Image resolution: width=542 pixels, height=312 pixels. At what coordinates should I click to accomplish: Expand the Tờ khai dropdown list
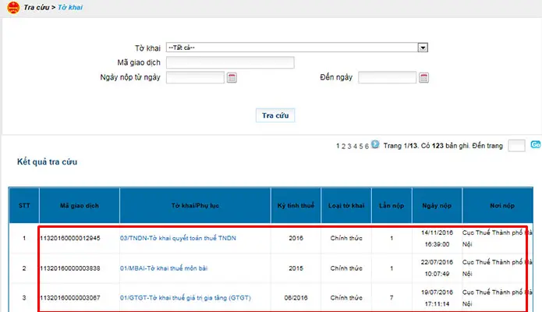click(423, 48)
